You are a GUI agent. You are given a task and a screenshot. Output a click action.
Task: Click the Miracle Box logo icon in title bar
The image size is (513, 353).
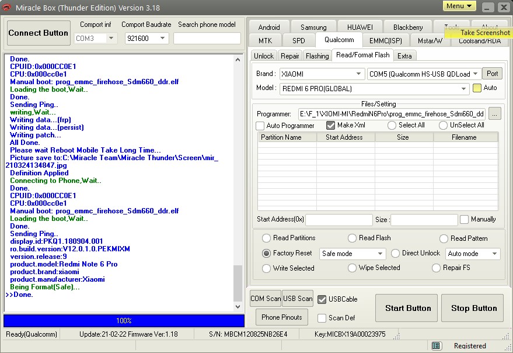tap(6, 8)
